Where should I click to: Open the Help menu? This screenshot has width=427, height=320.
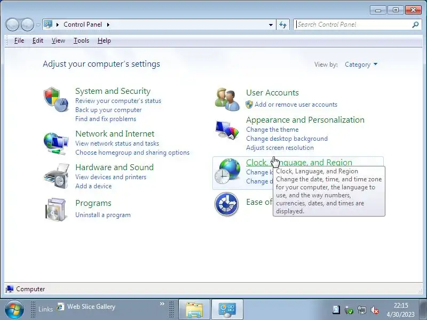104,41
